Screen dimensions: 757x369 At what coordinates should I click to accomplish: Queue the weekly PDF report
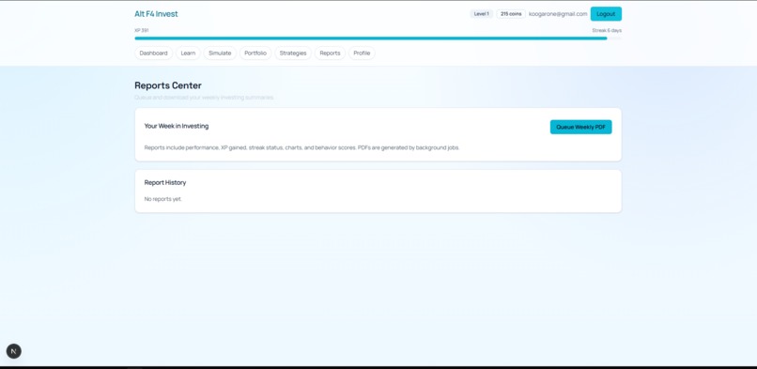click(x=580, y=127)
